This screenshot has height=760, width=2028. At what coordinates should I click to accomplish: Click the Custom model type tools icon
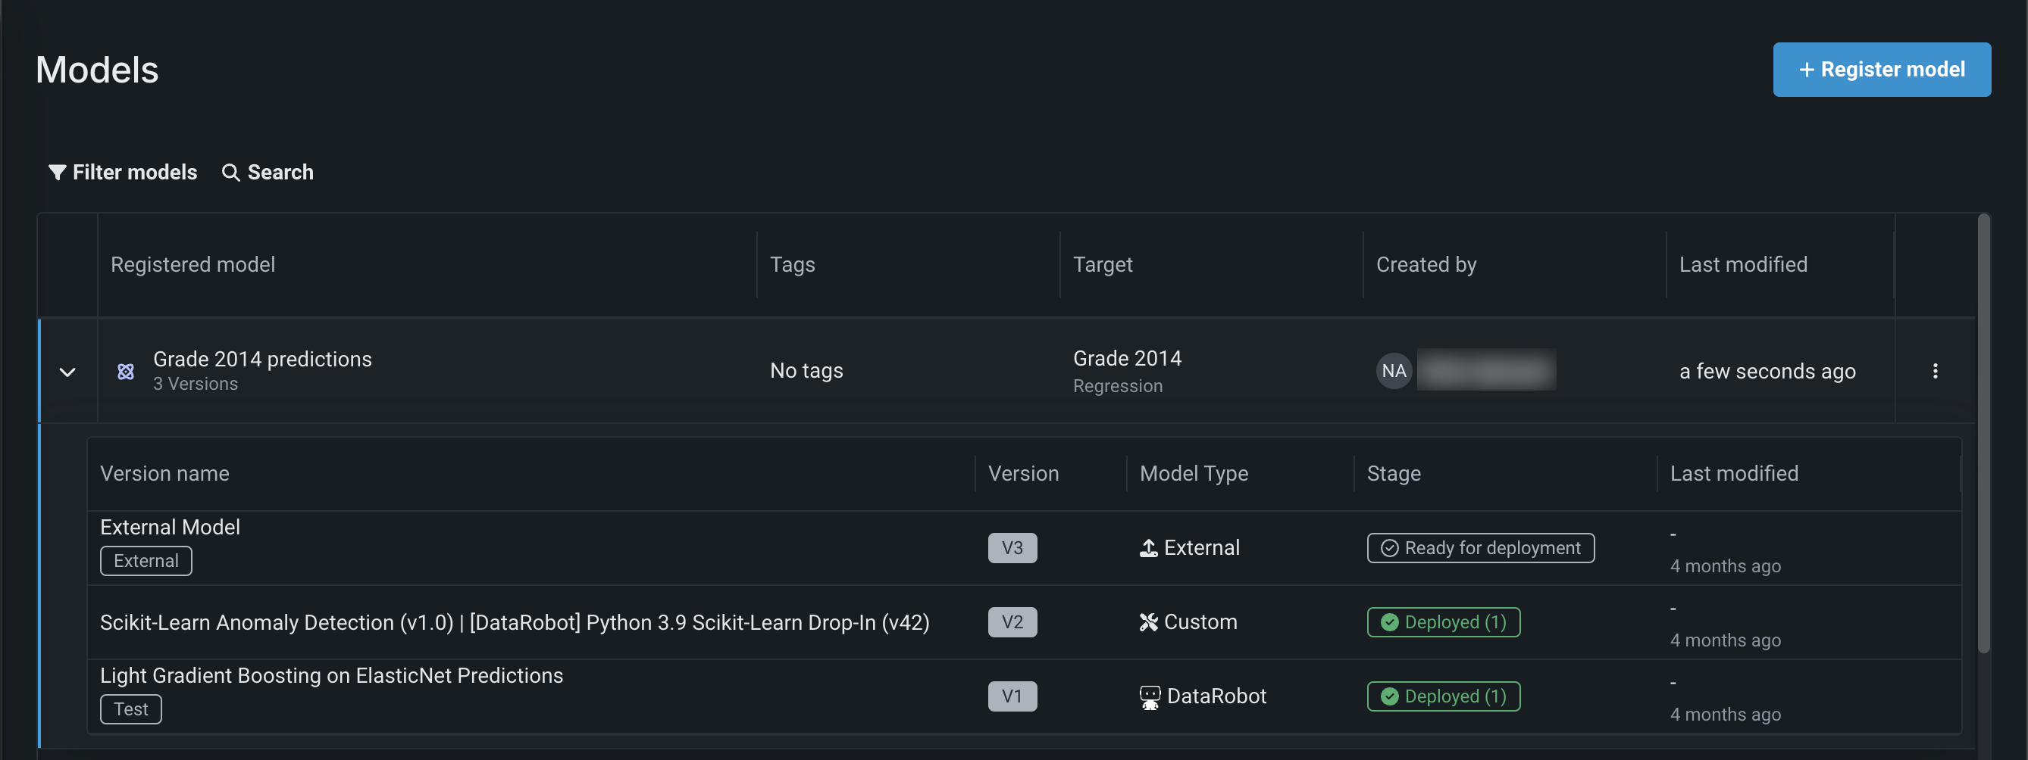point(1149,622)
